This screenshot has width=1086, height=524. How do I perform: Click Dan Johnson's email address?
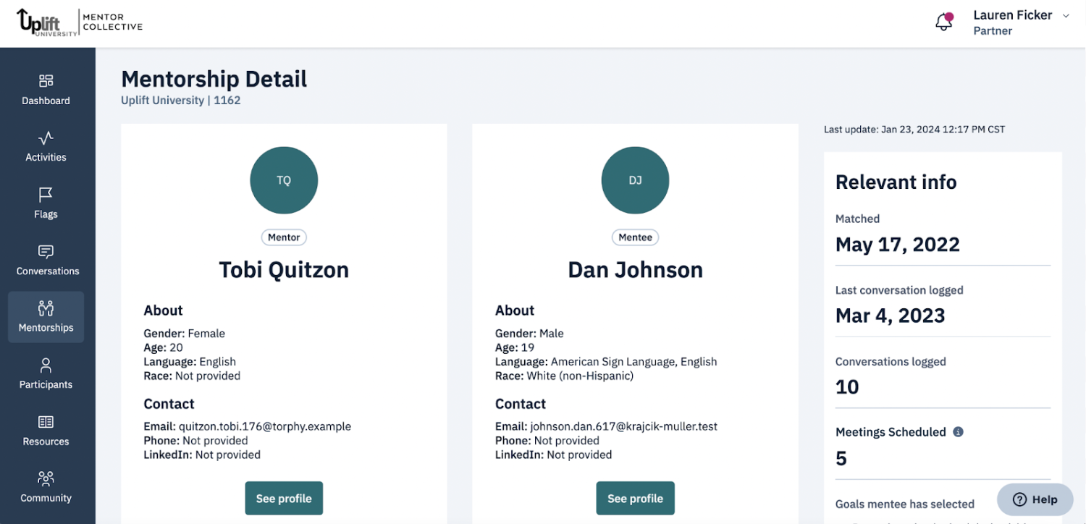click(x=623, y=426)
